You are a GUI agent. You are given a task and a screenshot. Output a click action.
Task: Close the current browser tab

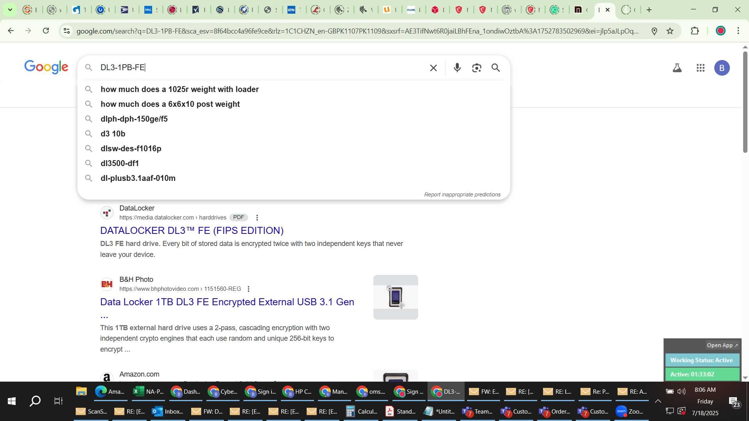point(607,10)
